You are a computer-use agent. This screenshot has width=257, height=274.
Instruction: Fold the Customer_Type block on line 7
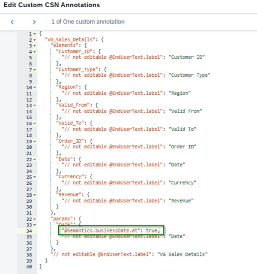tap(35, 69)
